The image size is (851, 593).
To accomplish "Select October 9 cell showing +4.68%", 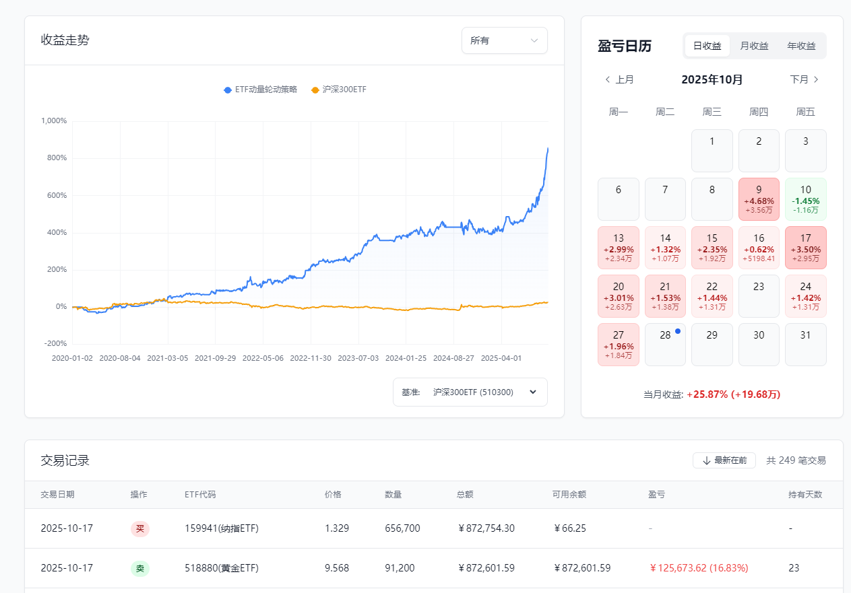I will (759, 199).
